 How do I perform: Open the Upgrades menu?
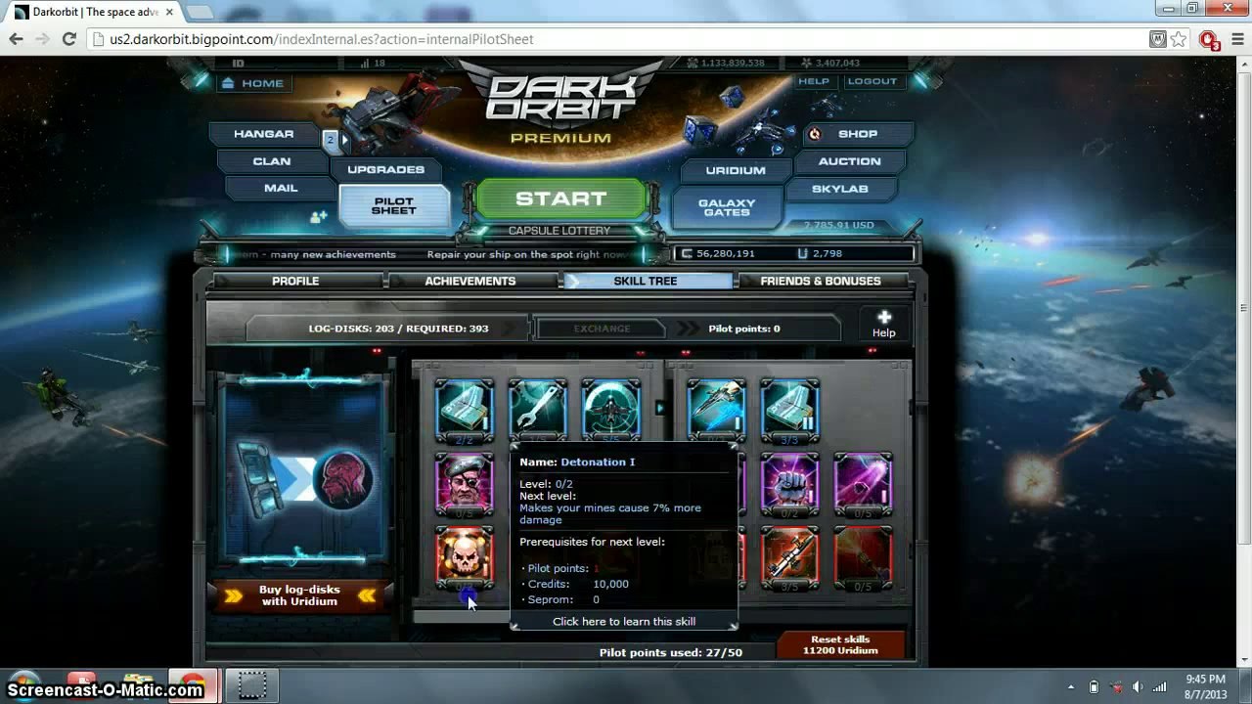[386, 169]
